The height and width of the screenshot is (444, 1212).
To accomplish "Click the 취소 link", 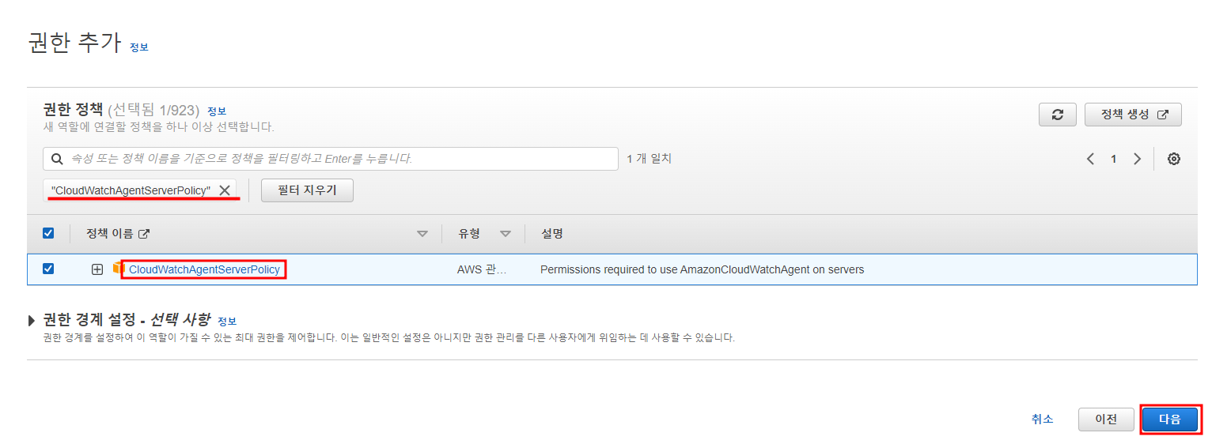I will pos(1042,420).
